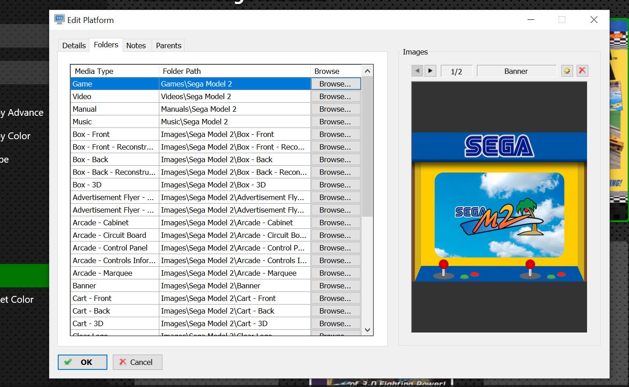Browse for the Banner folder

(335, 286)
